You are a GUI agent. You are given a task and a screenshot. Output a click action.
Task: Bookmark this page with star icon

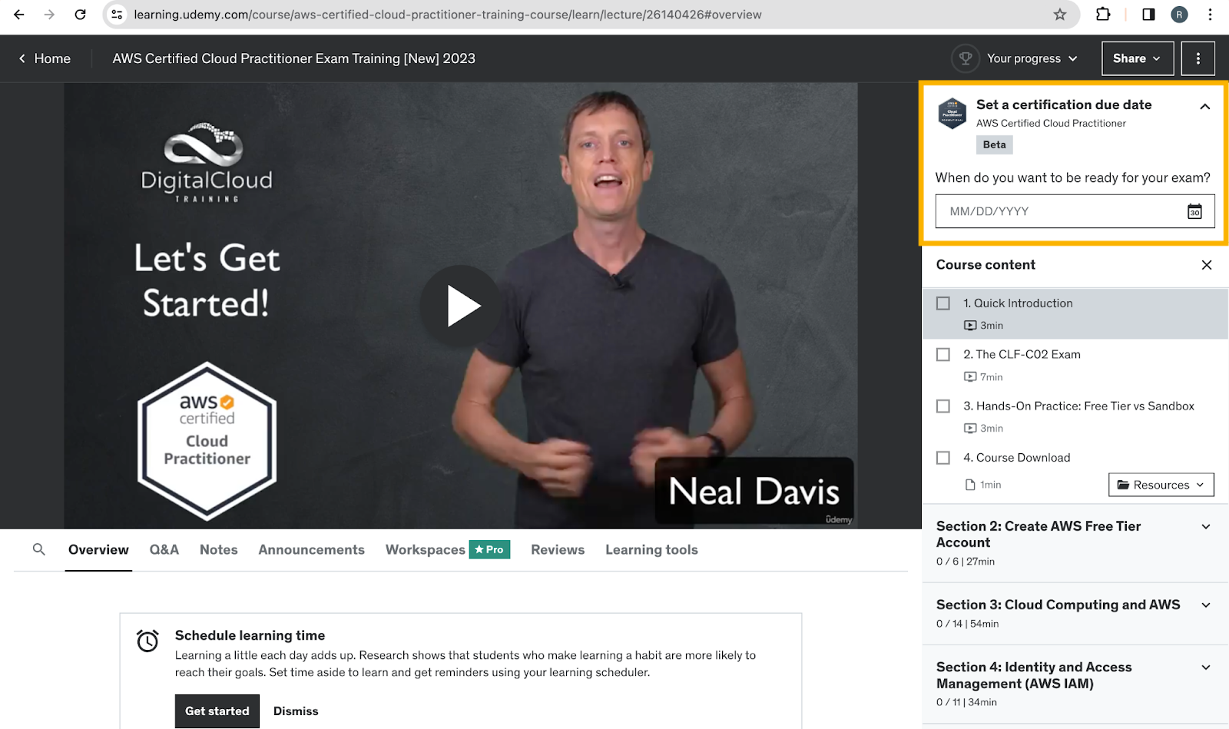[x=1060, y=15]
